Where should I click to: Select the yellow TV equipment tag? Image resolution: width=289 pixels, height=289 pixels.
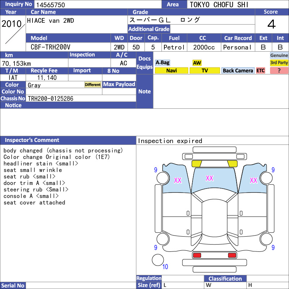(x=204, y=70)
